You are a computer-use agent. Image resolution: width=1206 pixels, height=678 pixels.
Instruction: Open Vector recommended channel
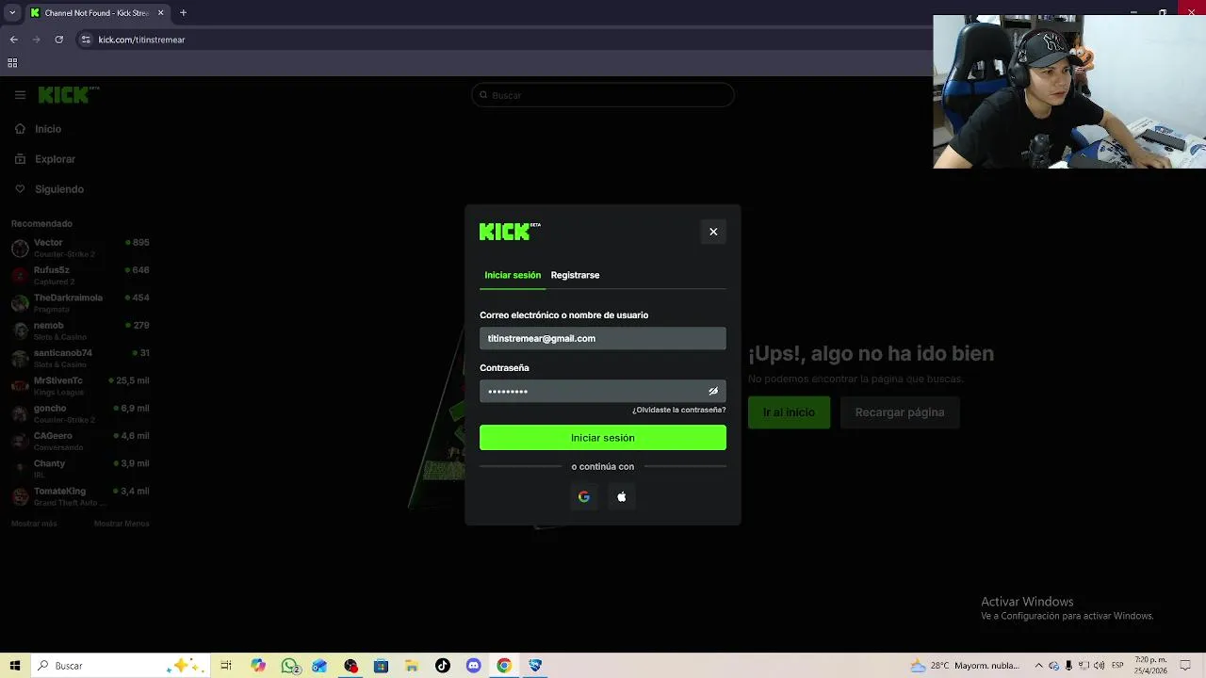80,248
